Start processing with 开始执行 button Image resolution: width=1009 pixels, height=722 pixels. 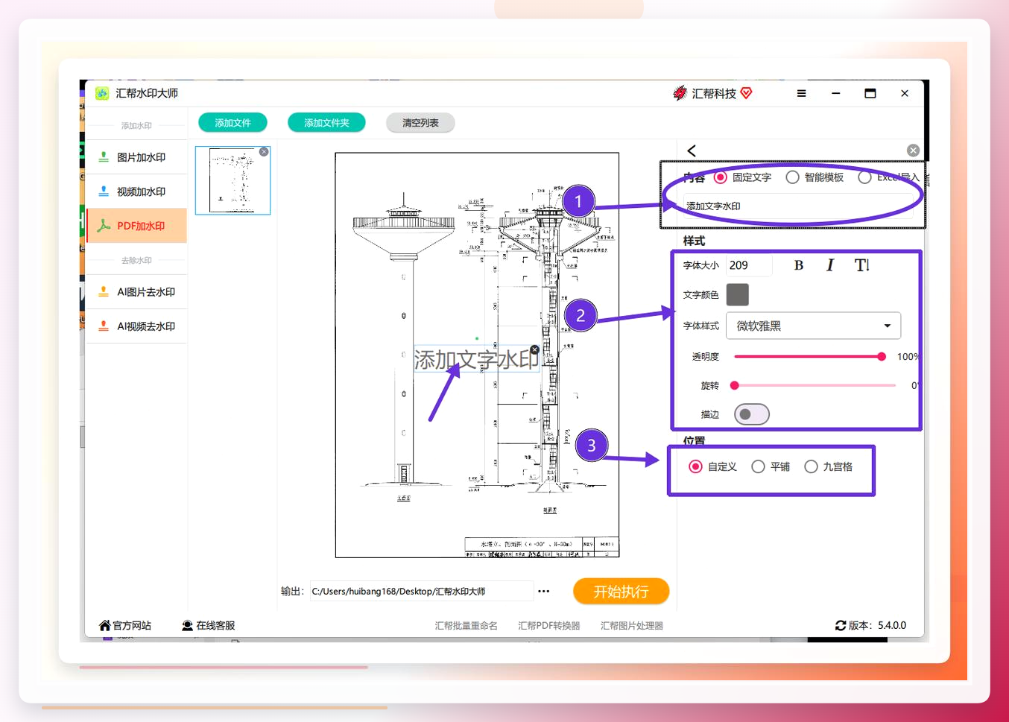[621, 592]
